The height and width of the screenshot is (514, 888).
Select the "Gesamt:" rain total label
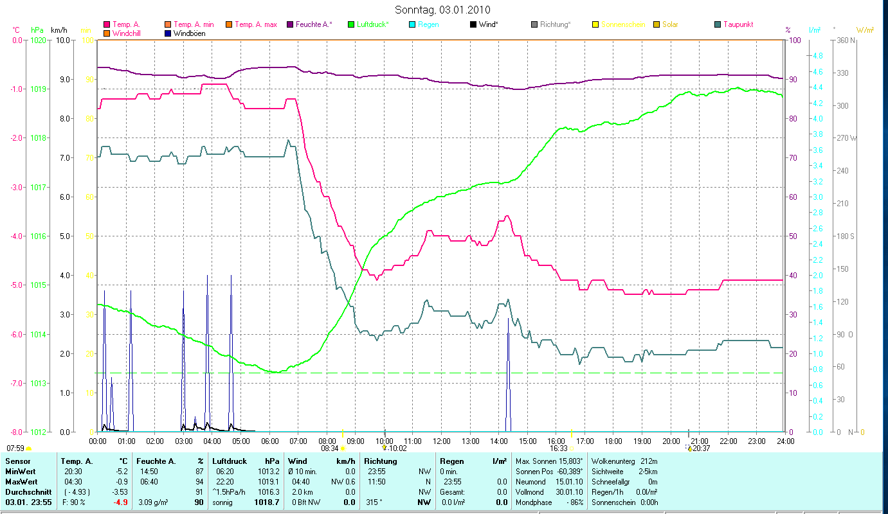tap(453, 492)
